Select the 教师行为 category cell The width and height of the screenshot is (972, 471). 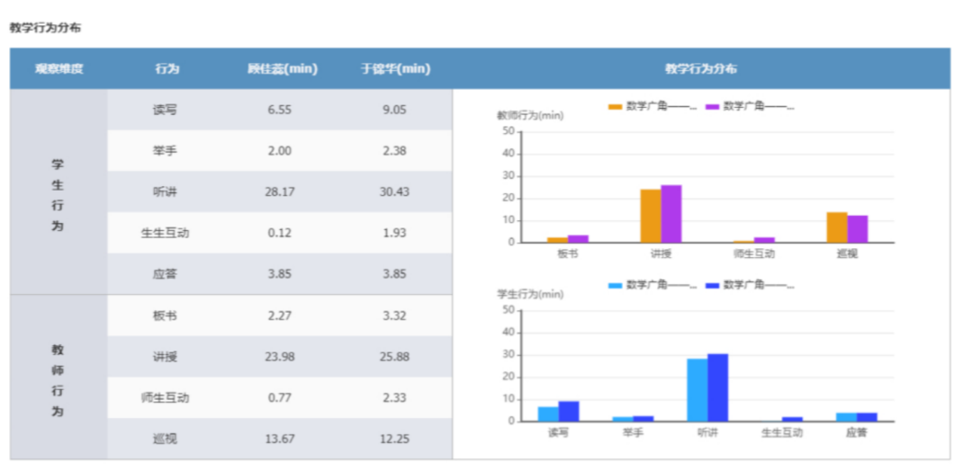click(x=58, y=378)
